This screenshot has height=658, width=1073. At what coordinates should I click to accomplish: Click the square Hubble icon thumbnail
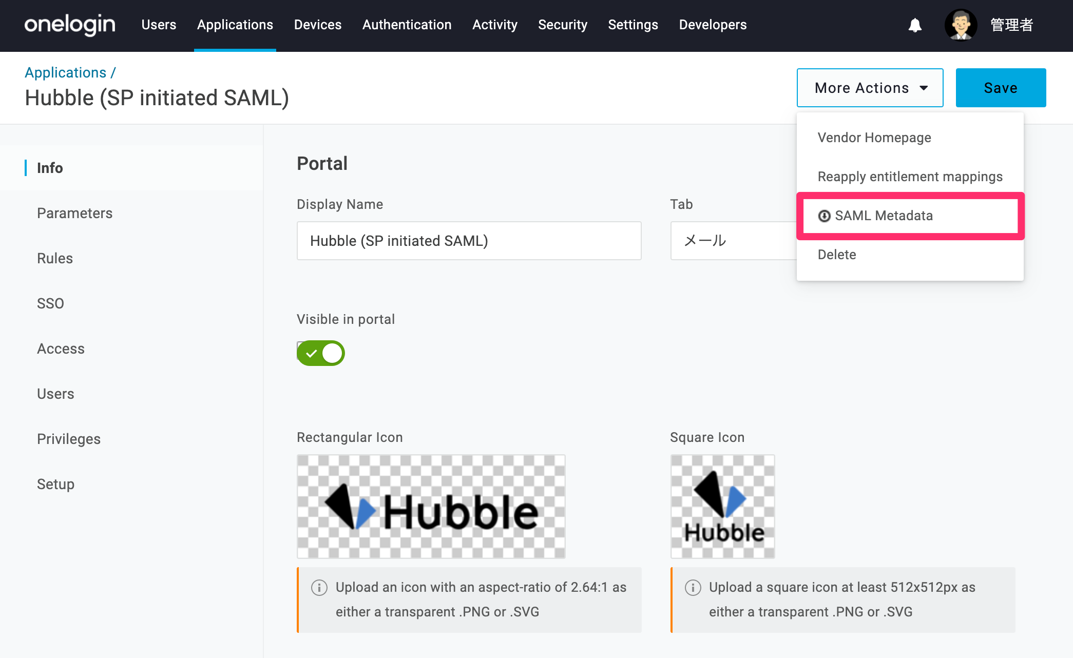[x=723, y=507]
